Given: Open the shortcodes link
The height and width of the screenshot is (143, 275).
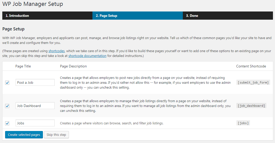Looking at the screenshot, I should point(56,51).
